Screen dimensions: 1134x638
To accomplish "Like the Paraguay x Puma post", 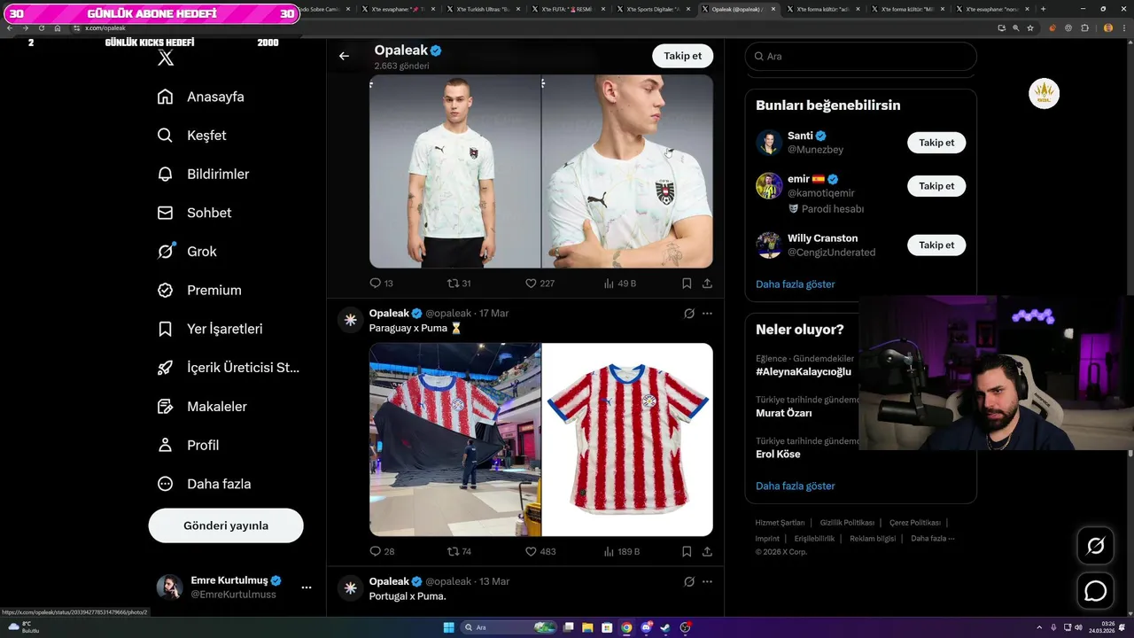I will click(540, 551).
